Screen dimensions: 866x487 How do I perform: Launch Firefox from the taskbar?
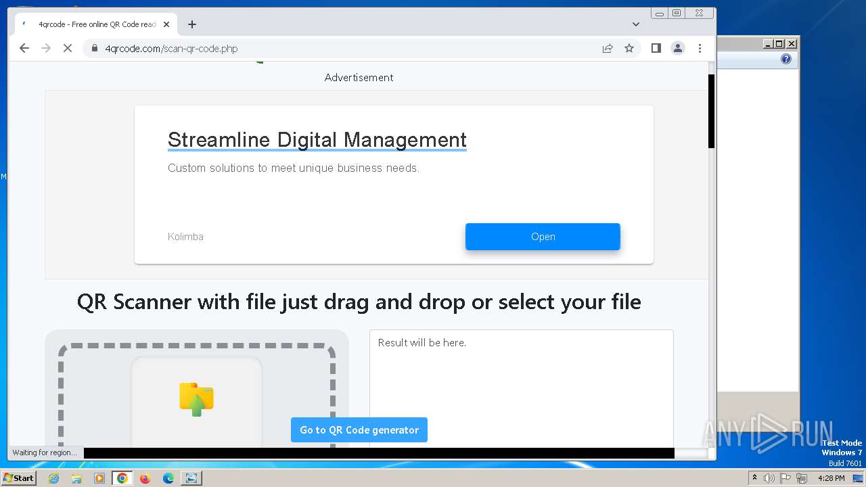(x=145, y=478)
